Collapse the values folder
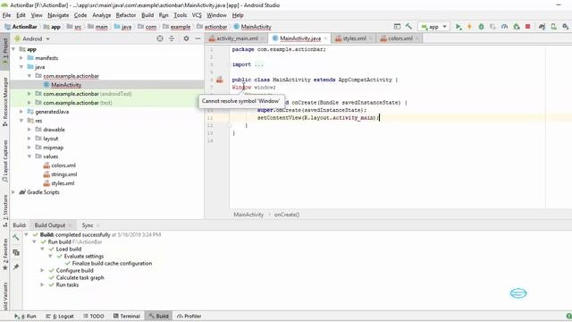Screen dimensions: 572x322 pos(29,157)
